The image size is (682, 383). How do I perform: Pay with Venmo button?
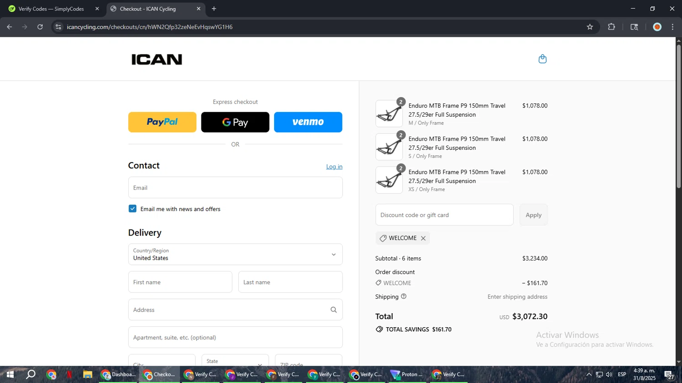click(308, 122)
